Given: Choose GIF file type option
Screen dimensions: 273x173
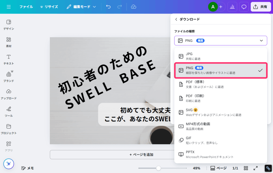Looking at the screenshot, I should (220, 140).
